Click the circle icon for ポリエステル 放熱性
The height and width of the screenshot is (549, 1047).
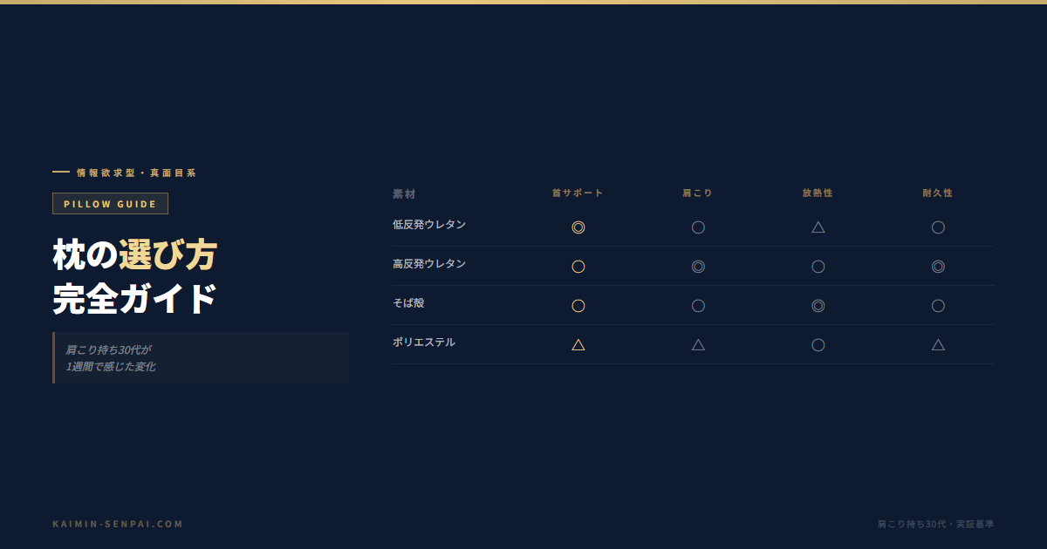point(818,345)
